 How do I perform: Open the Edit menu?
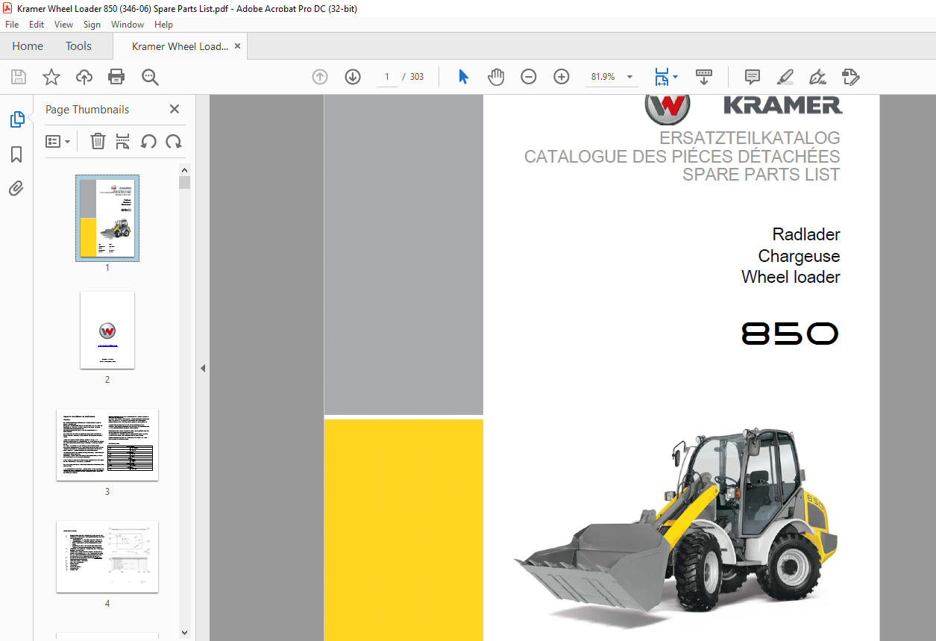(37, 25)
